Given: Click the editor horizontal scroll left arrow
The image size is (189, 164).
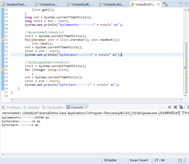Looking at the screenshot, I should click(x=12, y=100).
